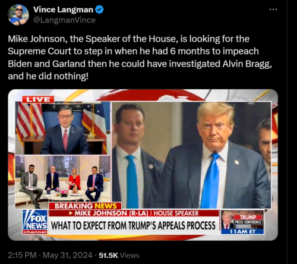Click the Mike Johnson speaker video panel
This screenshot has width=297, height=264.
point(62,128)
